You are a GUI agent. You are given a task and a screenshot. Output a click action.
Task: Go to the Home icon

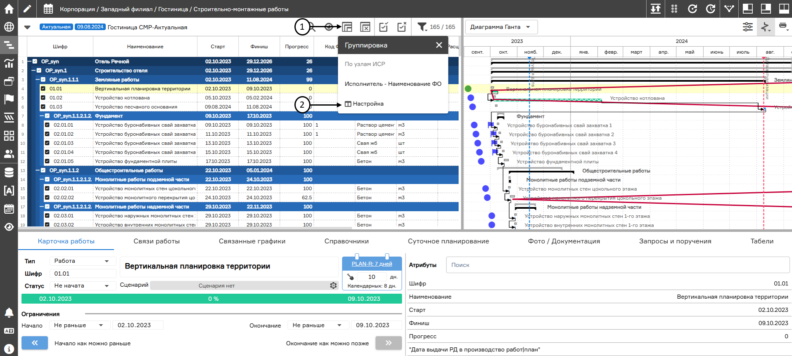(x=9, y=9)
